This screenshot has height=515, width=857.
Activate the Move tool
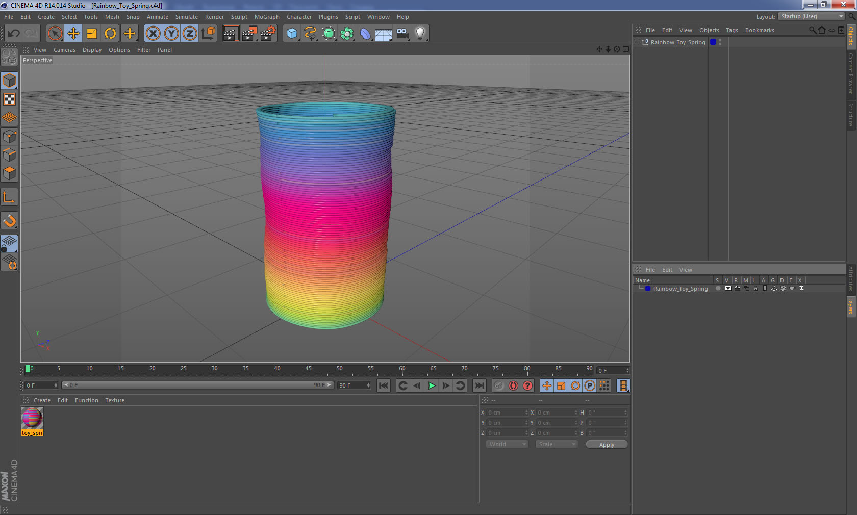73,34
